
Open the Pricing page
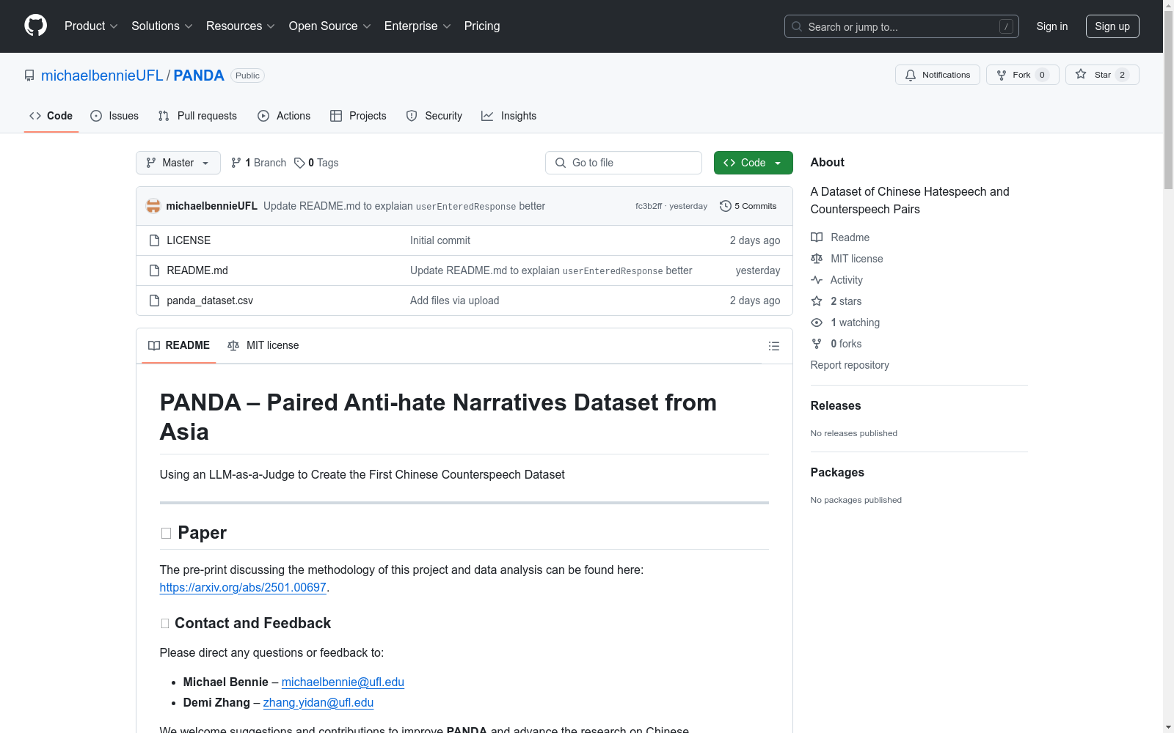(x=482, y=26)
